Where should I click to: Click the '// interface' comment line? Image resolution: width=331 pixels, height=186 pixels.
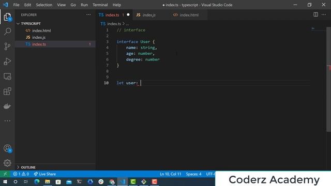[x=131, y=30]
